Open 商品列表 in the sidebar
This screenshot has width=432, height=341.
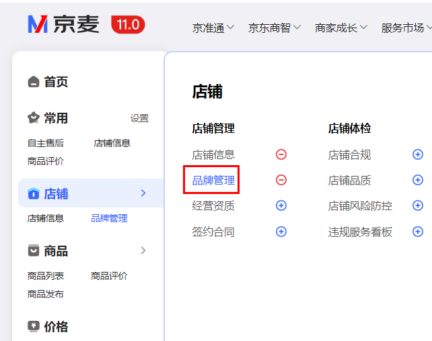point(46,276)
